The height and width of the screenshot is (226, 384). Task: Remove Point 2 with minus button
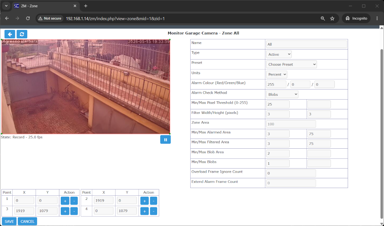click(x=154, y=201)
